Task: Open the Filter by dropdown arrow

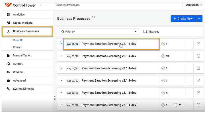Action: pos(136,32)
